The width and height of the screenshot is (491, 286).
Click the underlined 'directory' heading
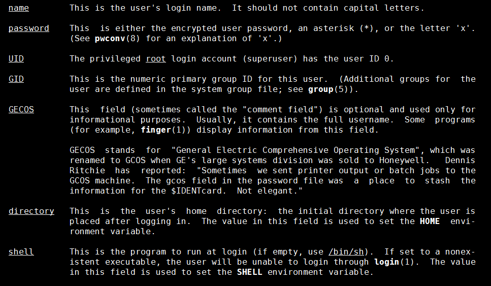31,211
